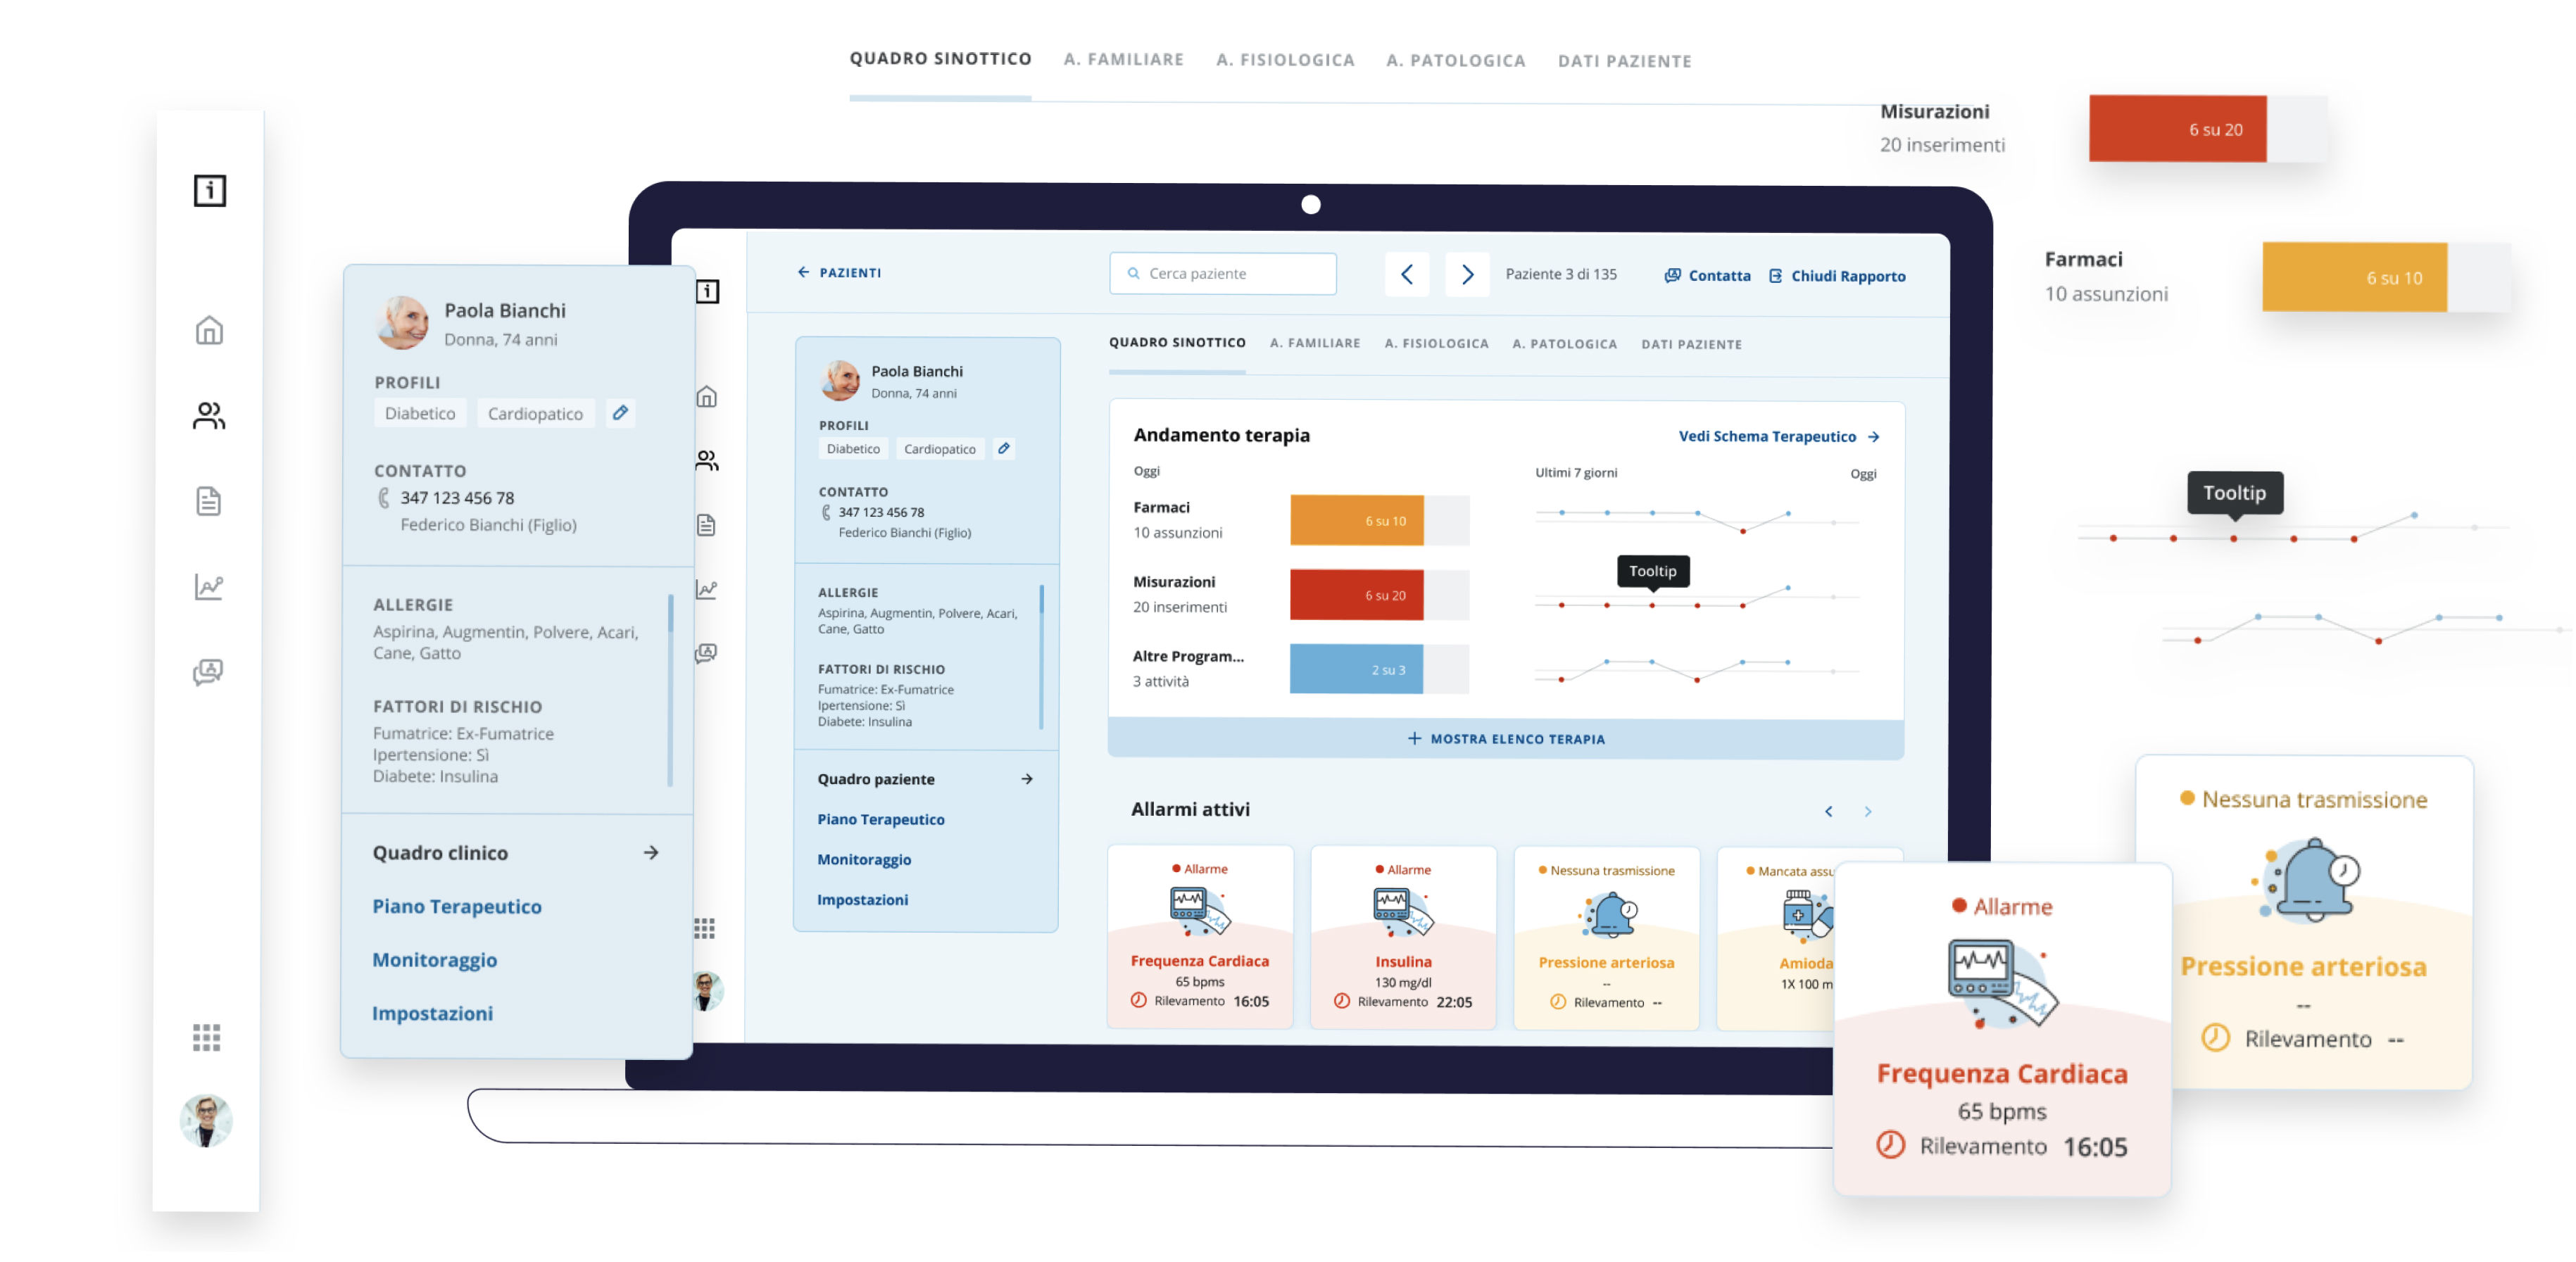Open documents icon in large sidebar

208,500
